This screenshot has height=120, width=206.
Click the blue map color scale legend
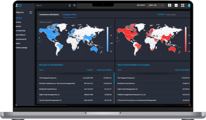[x=108, y=39]
